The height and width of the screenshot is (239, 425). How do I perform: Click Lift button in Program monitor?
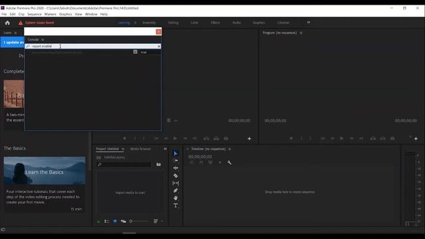pyautogui.click(x=373, y=139)
